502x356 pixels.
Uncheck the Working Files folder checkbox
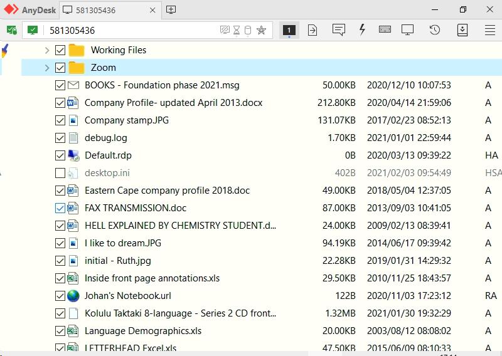point(60,50)
